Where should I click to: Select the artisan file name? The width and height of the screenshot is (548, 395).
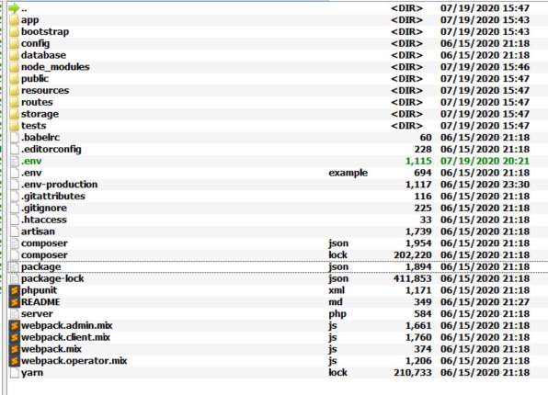tap(38, 231)
